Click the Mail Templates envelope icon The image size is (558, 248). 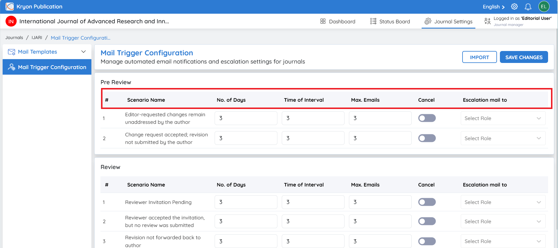coord(11,52)
